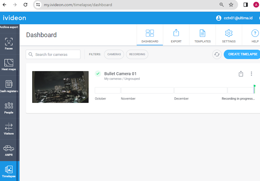Switch to the Export tab

tap(176, 36)
